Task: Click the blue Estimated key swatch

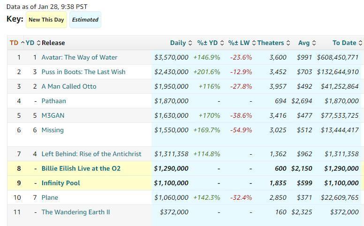Action: (x=85, y=20)
